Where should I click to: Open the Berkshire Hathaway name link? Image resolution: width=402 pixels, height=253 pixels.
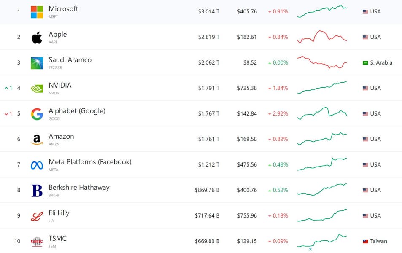(x=79, y=187)
